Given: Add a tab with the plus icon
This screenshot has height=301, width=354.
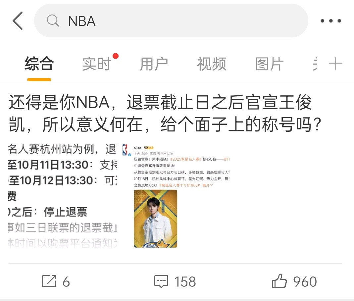Looking at the screenshot, I should point(335,64).
